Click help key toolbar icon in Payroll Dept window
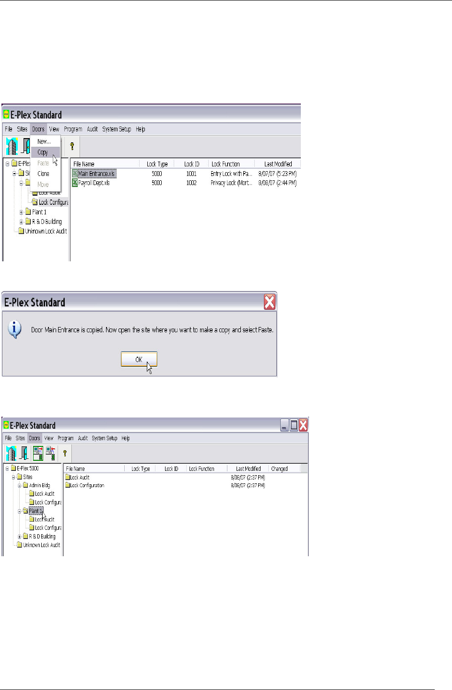The height and width of the screenshot is (690, 452). pyautogui.click(x=72, y=146)
